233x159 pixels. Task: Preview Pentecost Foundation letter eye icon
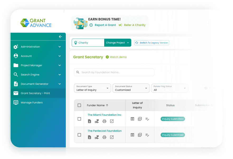(x=132, y=135)
